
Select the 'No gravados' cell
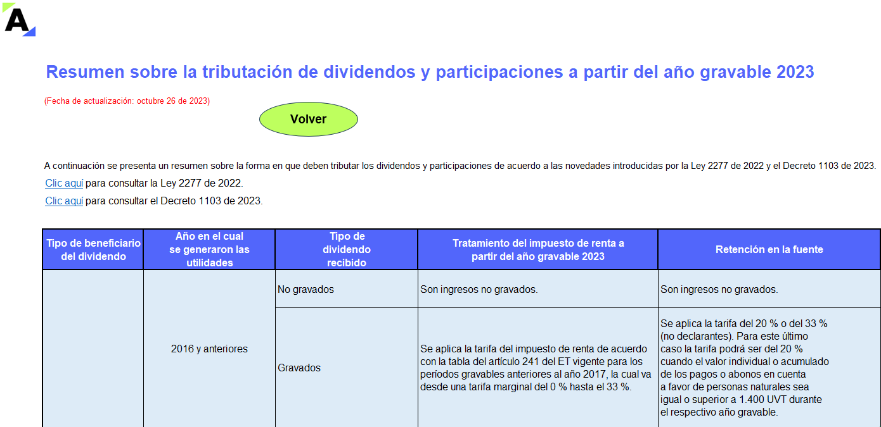pos(347,289)
